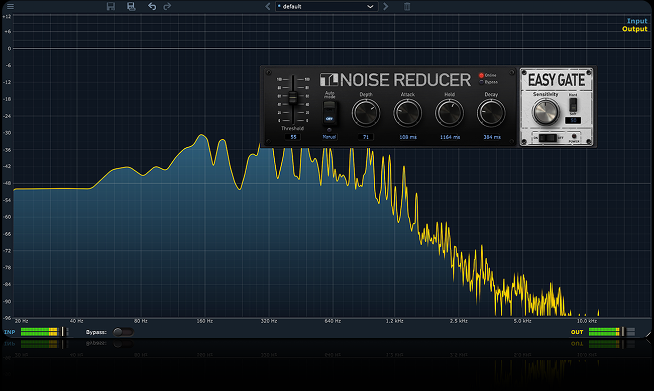Click the +12 dB scale label
654x391 pixels.
pos(7,17)
